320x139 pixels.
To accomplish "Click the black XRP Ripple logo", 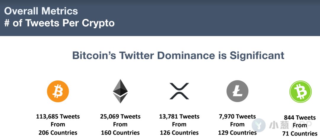I will coord(179,91).
